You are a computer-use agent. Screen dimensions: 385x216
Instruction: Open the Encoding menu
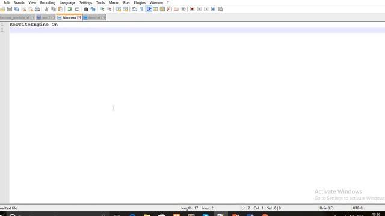tap(48, 2)
